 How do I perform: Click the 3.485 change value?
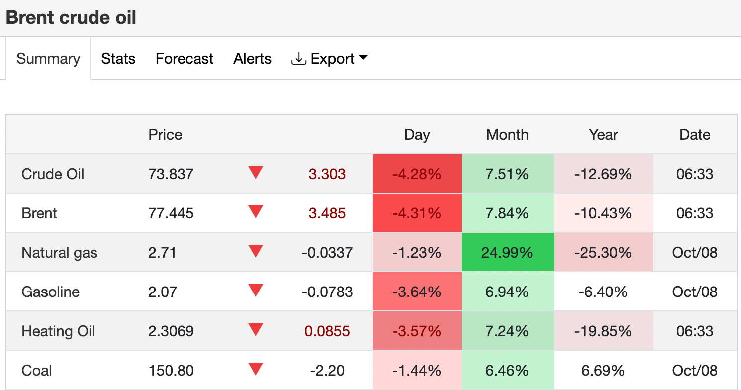point(327,213)
